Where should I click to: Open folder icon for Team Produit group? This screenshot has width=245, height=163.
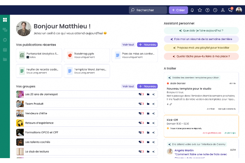pyautogui.click(x=148, y=104)
